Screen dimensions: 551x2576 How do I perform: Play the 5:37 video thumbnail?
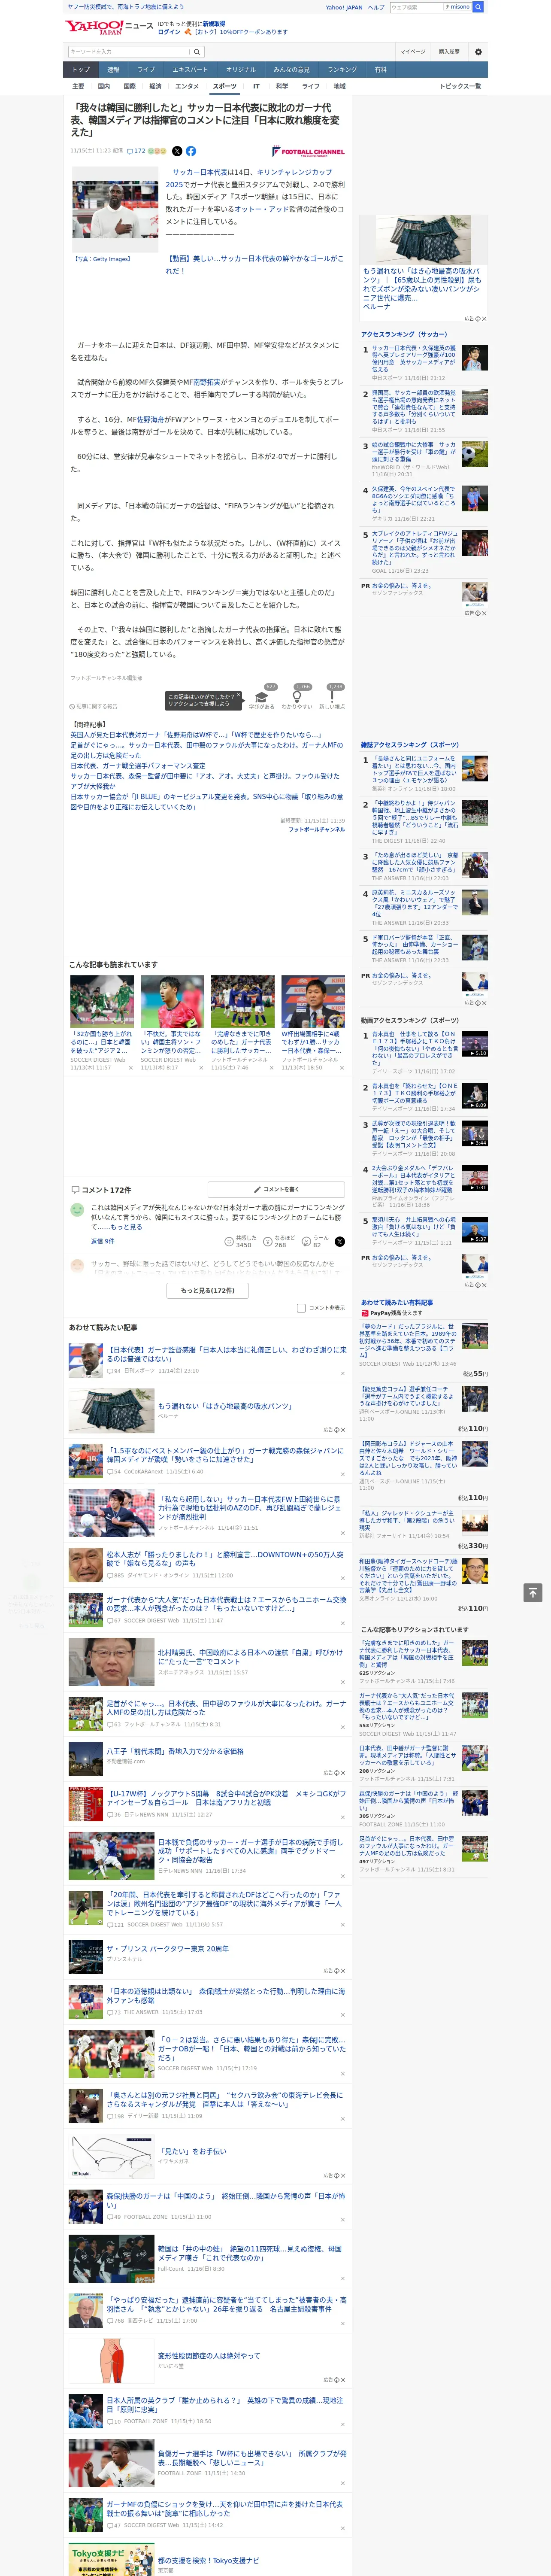(475, 1230)
